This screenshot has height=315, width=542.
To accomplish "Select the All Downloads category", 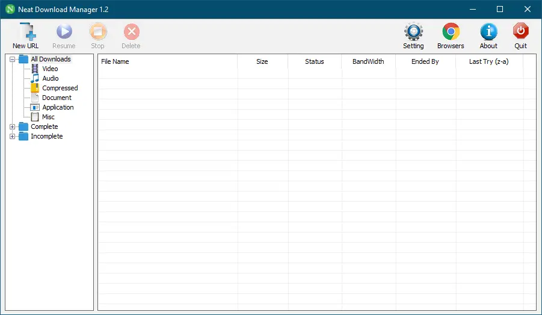I will tap(51, 59).
